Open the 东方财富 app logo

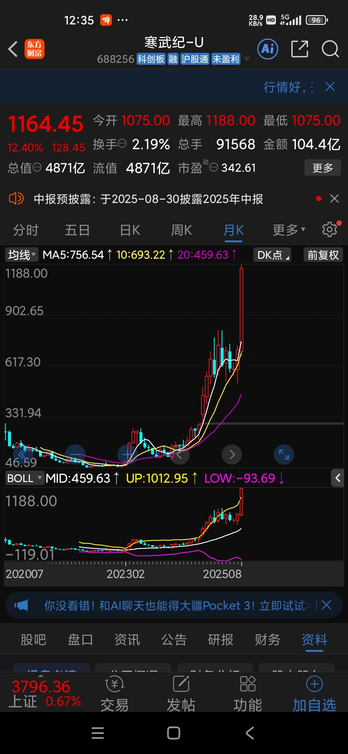[x=34, y=49]
